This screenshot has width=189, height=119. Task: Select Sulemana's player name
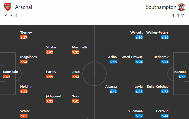(x=135, y=111)
